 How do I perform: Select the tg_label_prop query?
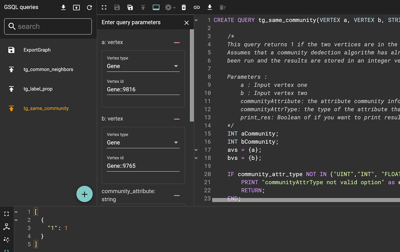pyautogui.click(x=38, y=89)
